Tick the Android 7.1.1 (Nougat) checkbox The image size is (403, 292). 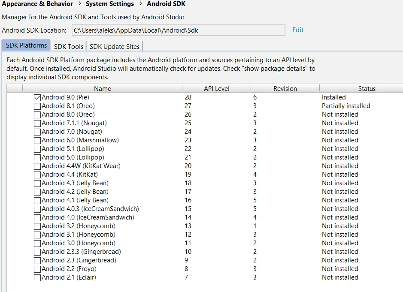click(x=37, y=123)
